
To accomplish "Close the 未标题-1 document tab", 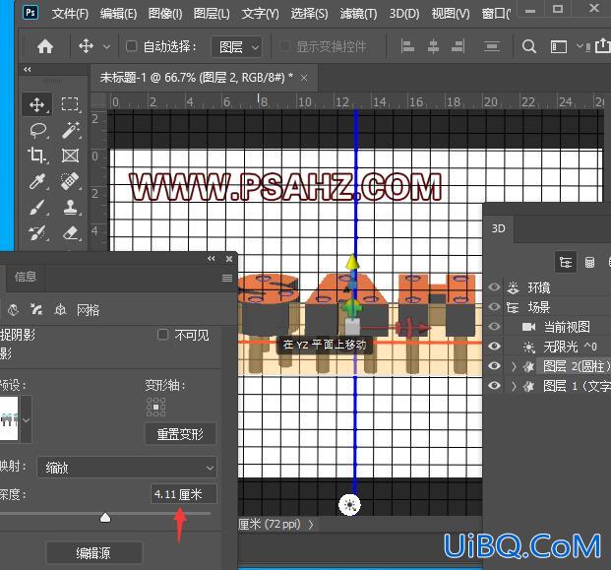I will [304, 79].
